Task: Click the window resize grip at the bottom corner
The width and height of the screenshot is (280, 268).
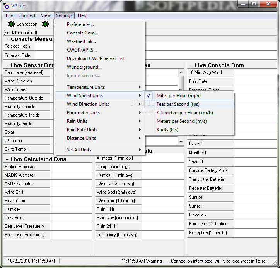Action: [x=274, y=262]
